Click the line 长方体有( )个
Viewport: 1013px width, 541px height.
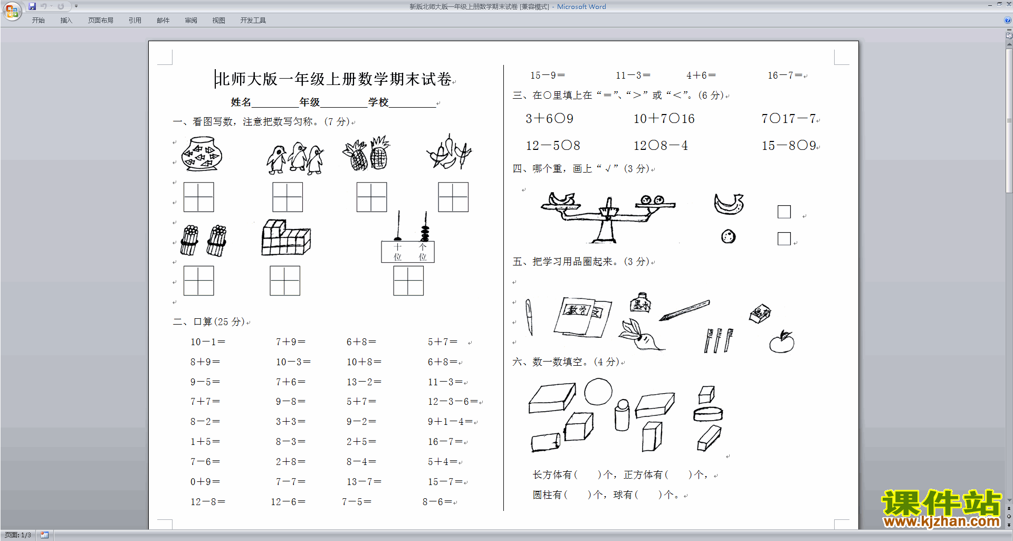[573, 475]
